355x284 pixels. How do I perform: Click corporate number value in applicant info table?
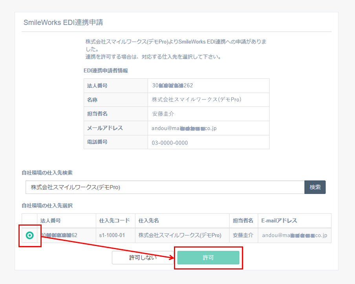(172, 85)
